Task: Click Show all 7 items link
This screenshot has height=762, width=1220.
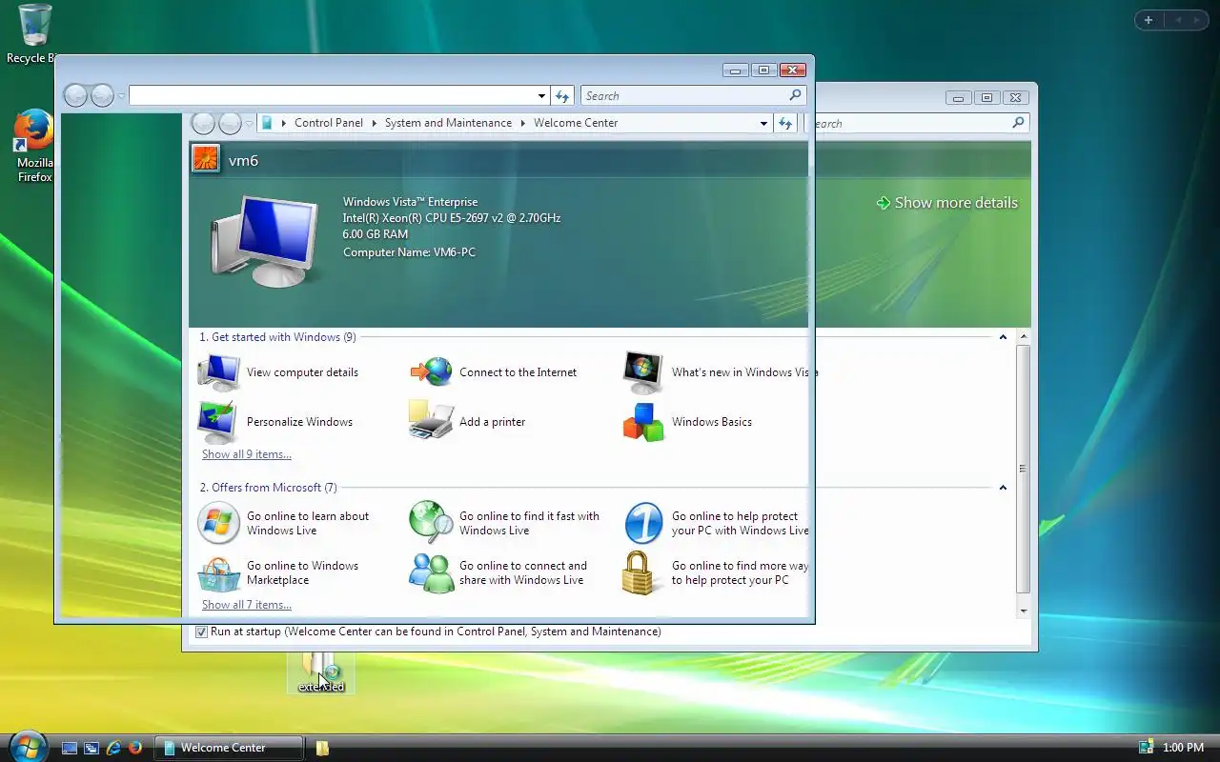Action: coord(247,605)
